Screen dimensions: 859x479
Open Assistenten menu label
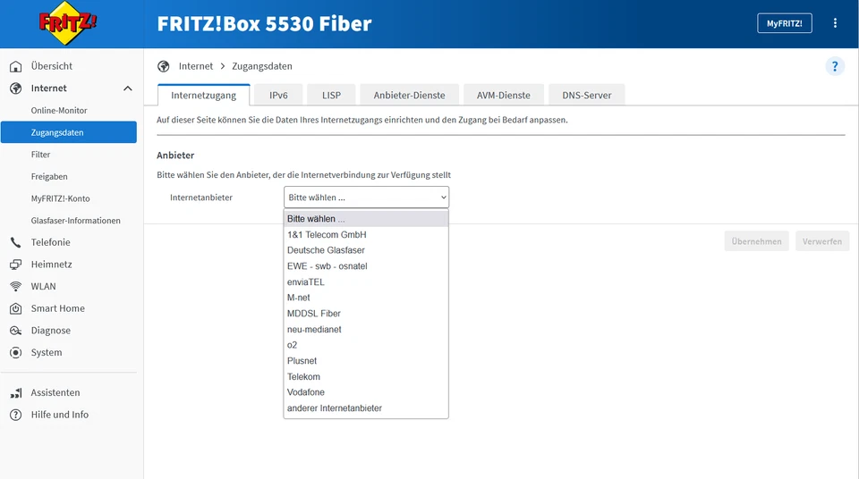click(55, 392)
